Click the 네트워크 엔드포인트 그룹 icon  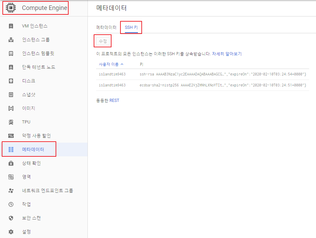click(x=11, y=190)
